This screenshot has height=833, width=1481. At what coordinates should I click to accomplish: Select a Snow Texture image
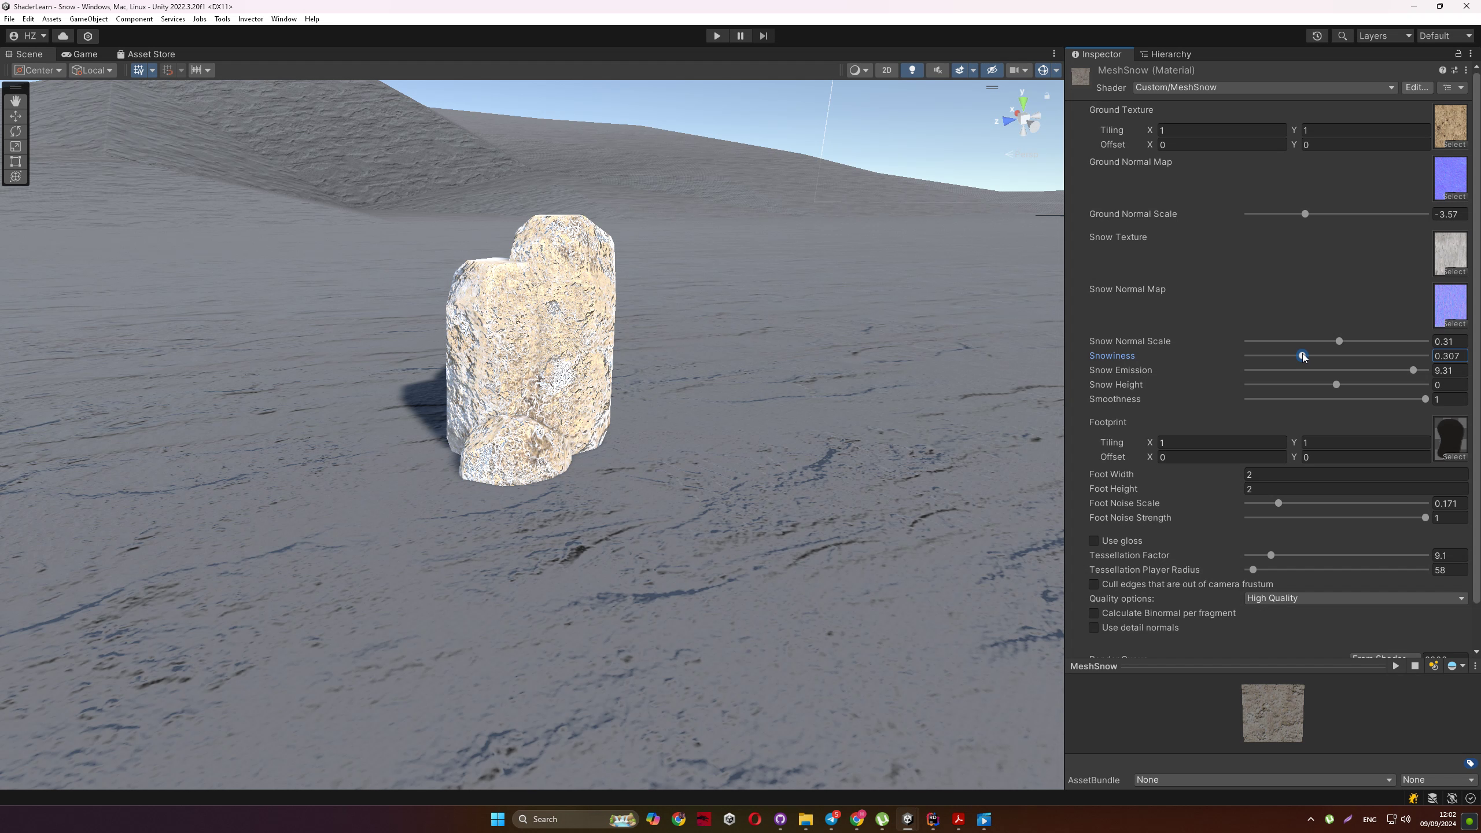pos(1450,254)
